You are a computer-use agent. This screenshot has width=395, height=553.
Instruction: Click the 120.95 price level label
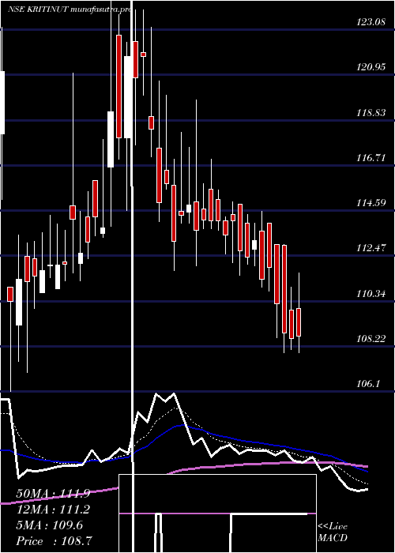point(371,67)
